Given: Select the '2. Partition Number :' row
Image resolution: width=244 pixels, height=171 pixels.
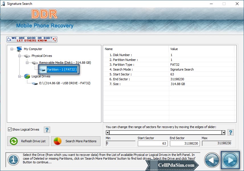Looking at the screenshot, I should click(169, 60).
